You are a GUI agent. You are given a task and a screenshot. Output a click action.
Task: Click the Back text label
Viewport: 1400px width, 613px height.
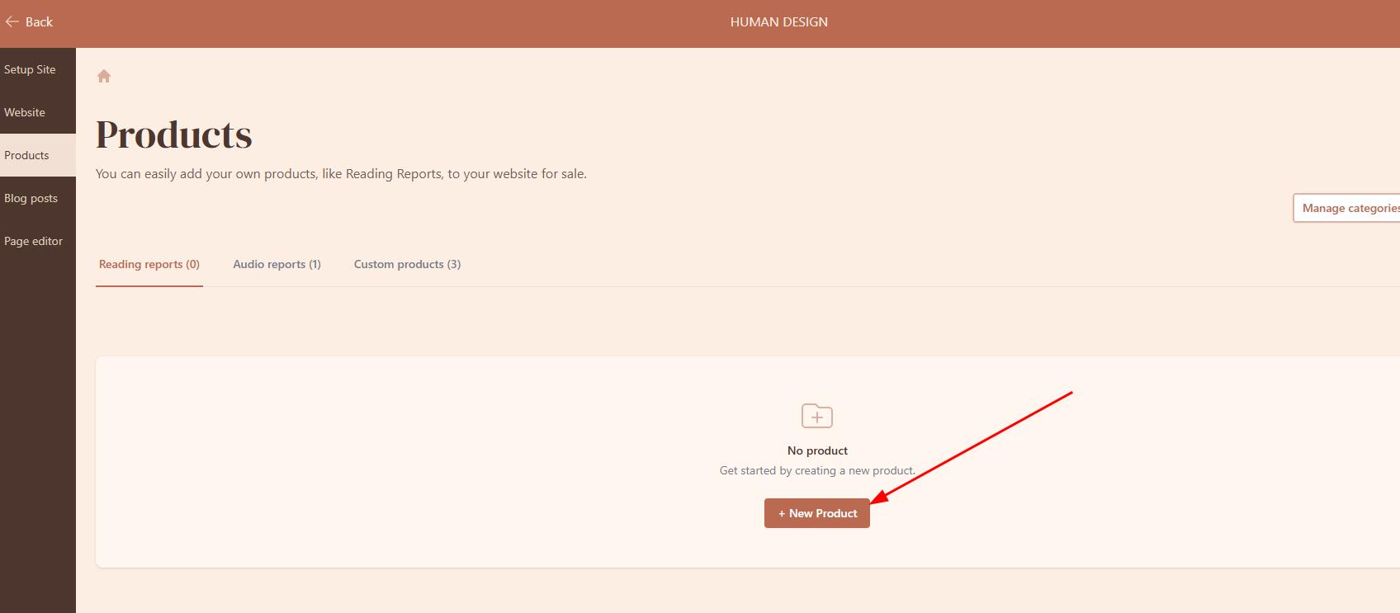(39, 22)
